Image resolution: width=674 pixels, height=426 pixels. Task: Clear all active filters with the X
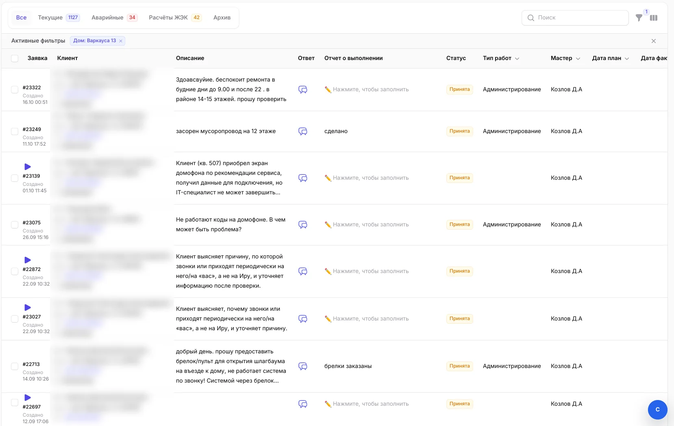(x=654, y=41)
